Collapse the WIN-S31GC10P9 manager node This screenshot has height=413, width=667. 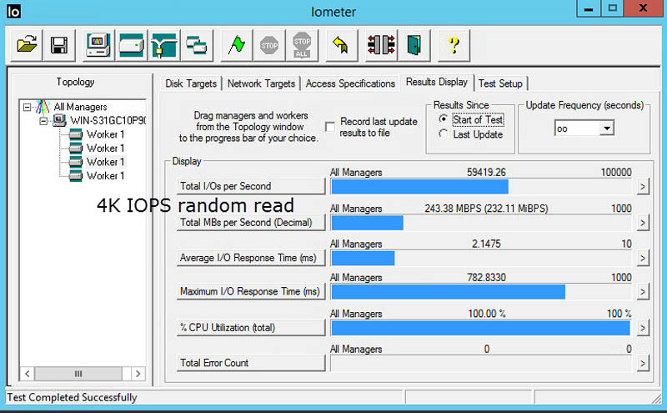pos(43,121)
